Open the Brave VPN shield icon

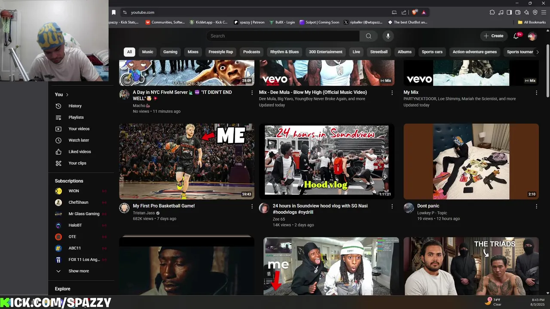[535, 12]
